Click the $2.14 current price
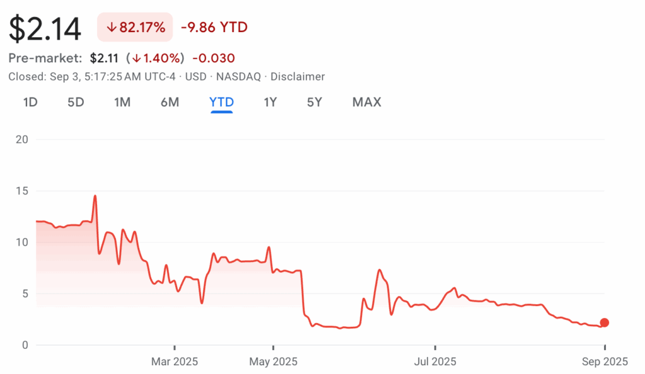 (x=45, y=28)
